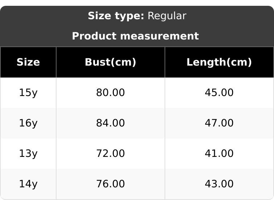This screenshot has width=274, height=200.
Task: Click the divider between Bust and Length headers
Action: click(x=165, y=62)
